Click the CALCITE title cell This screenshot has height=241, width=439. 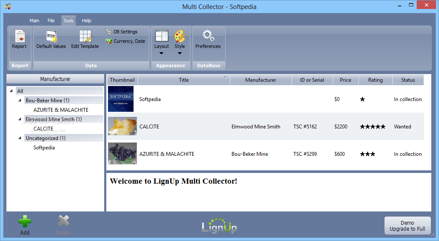pos(149,127)
